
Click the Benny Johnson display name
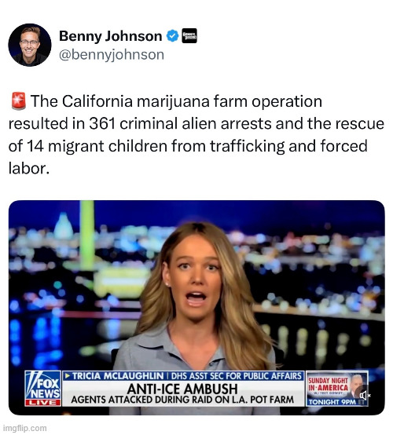[x=111, y=36]
